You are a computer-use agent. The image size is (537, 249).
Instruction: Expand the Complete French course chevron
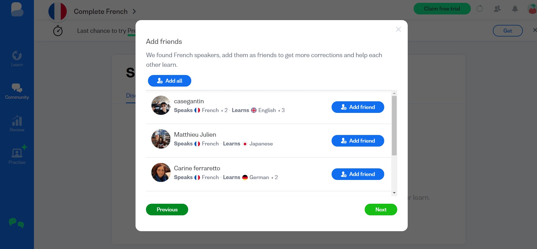134,12
